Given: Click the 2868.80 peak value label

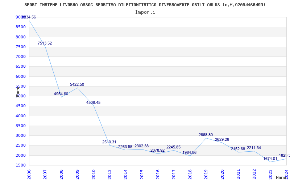Looking at the screenshot, I should tap(206, 135).
